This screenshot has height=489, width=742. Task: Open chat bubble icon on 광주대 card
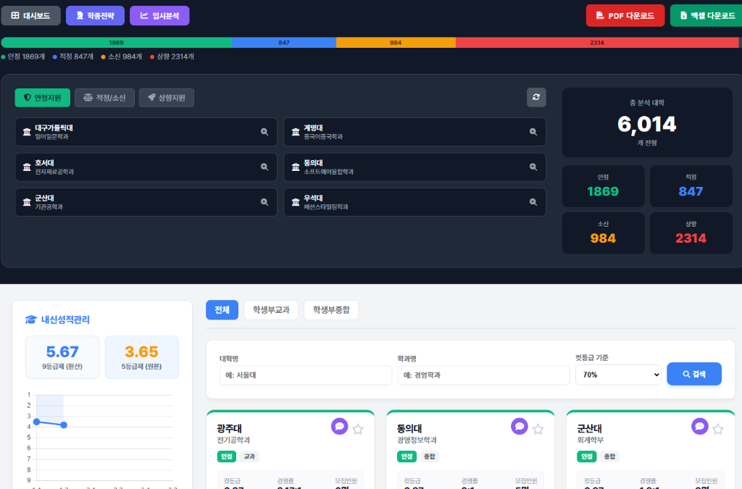coord(339,426)
